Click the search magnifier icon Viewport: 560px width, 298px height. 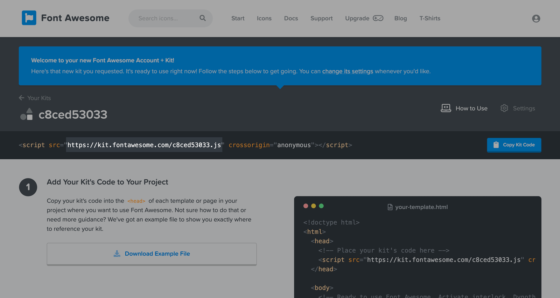click(x=203, y=18)
